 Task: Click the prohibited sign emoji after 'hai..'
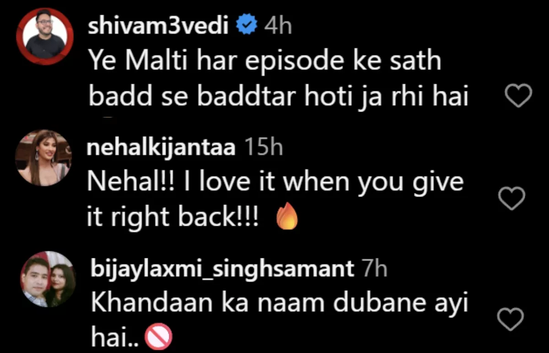coord(158,339)
